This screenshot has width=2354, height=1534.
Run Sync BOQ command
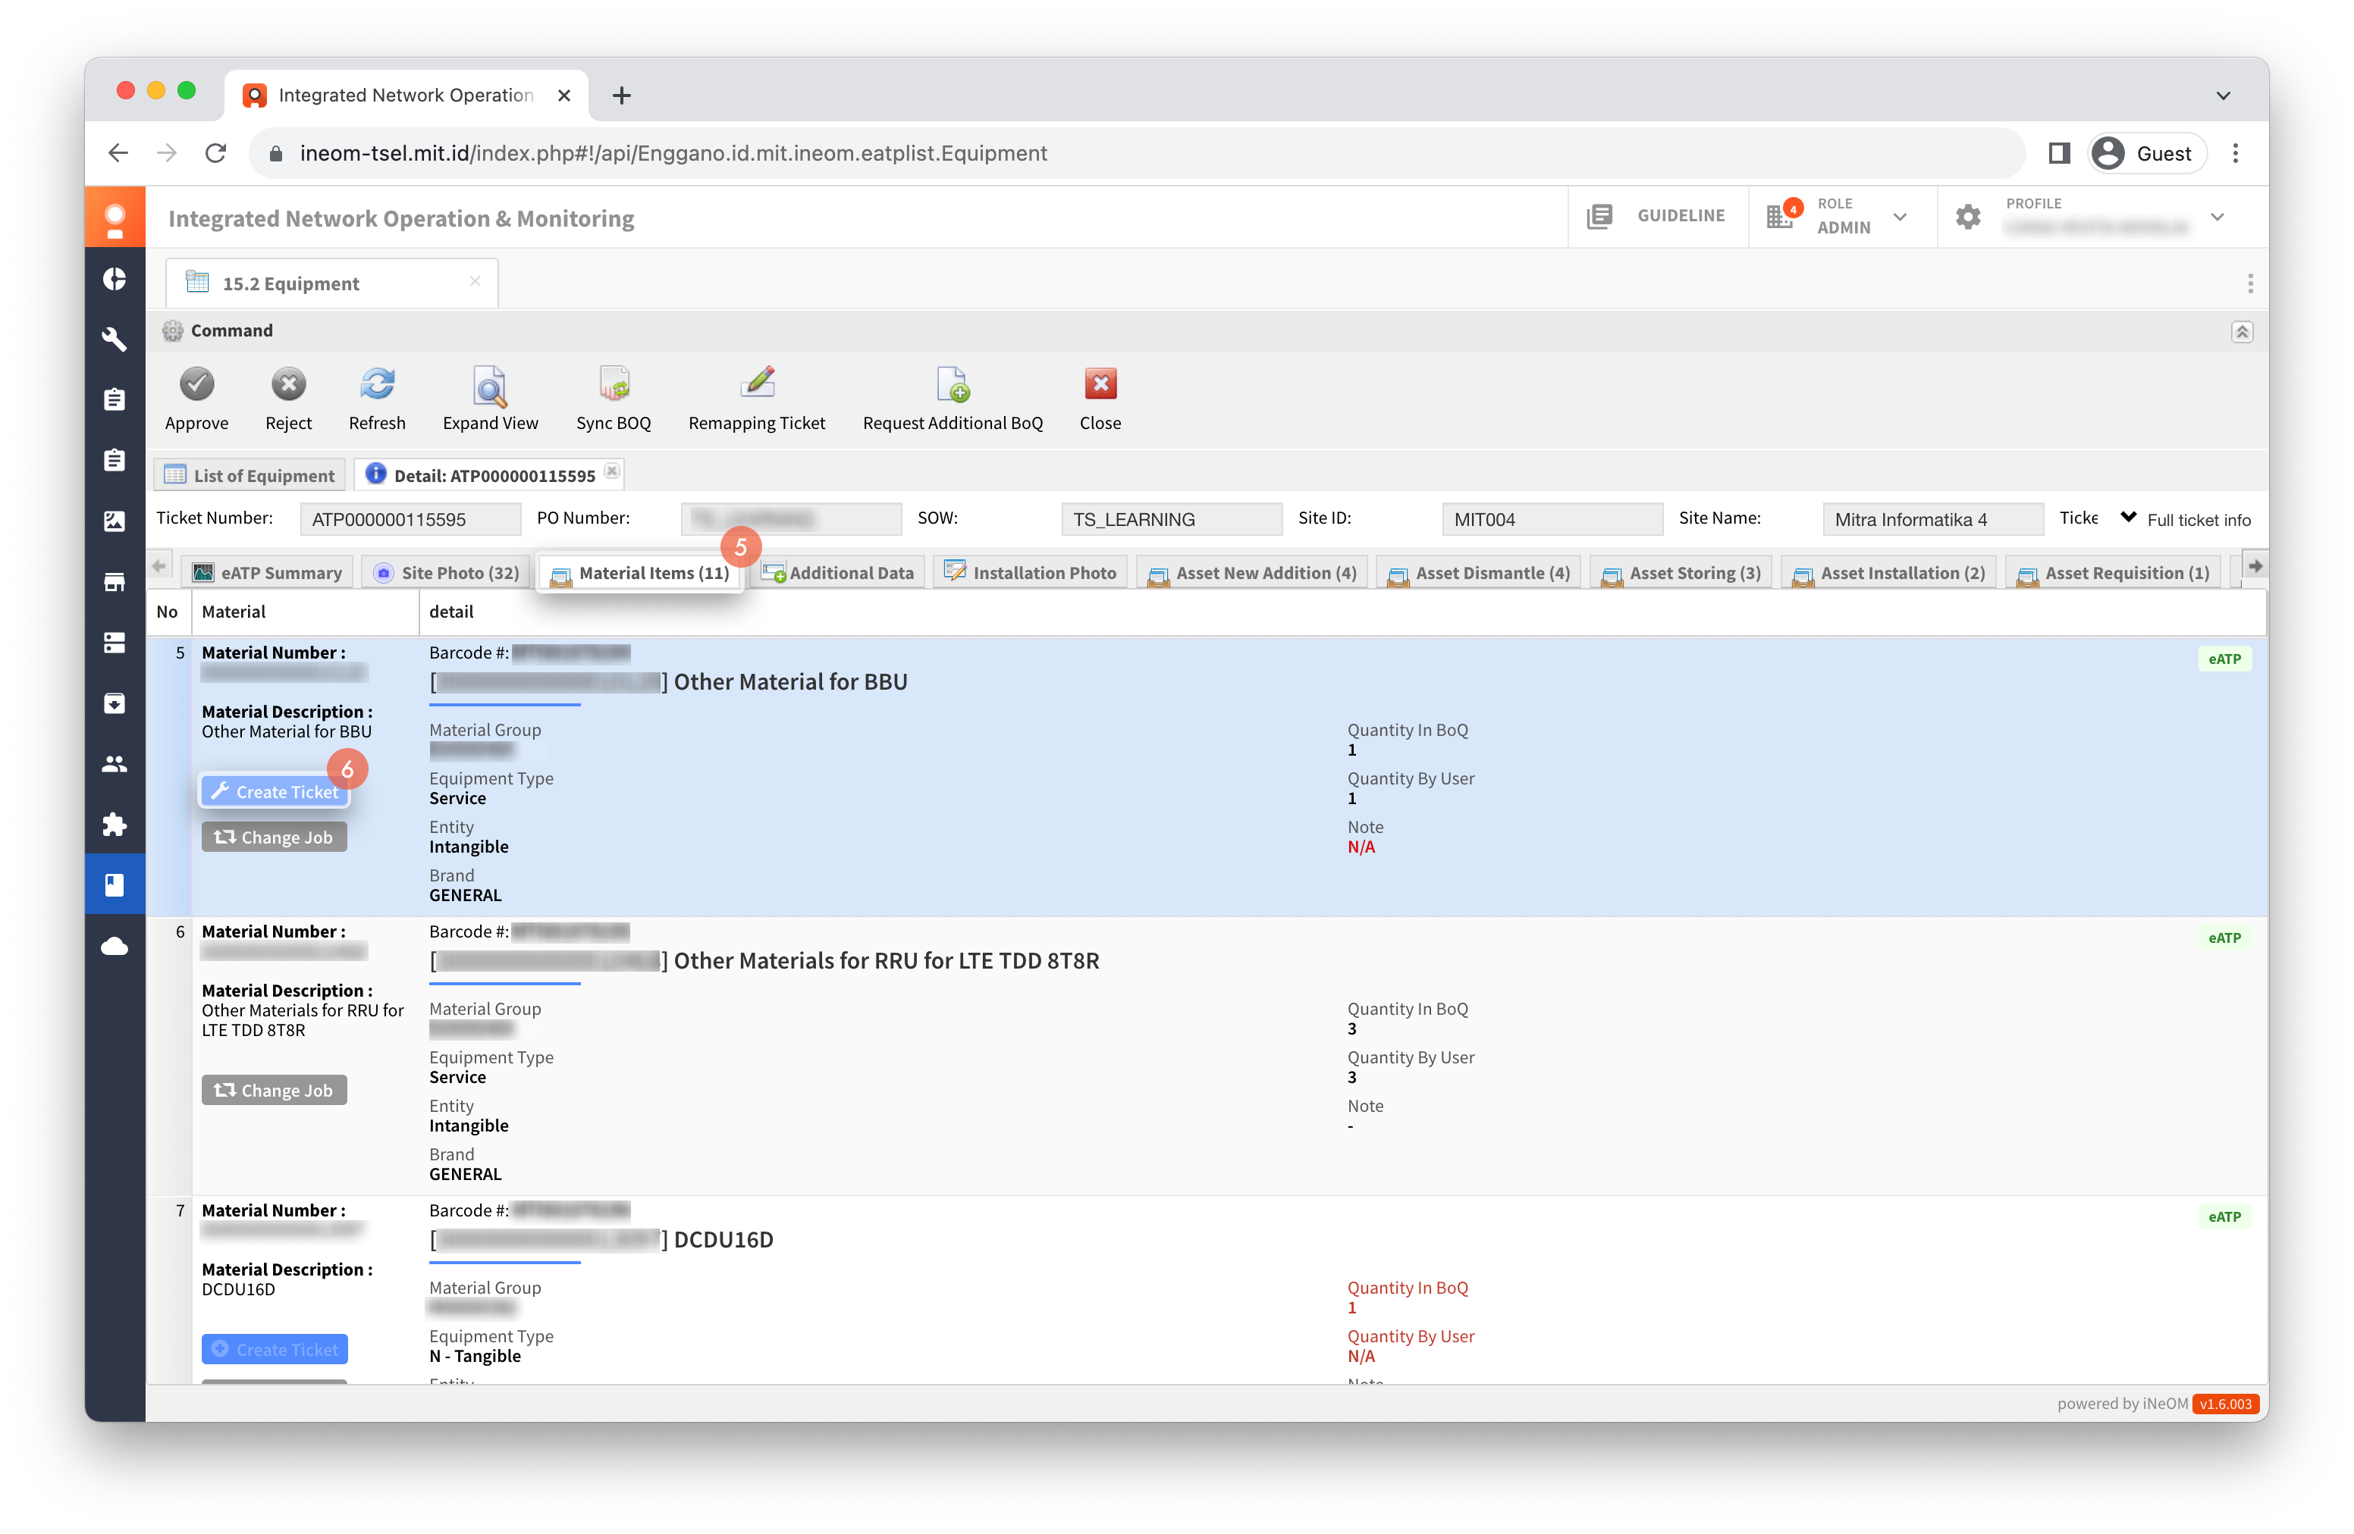tap(614, 383)
